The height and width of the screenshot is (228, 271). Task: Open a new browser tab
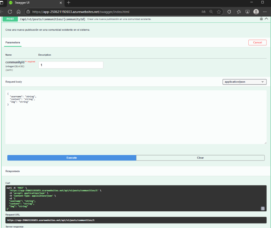pyautogui.click(x=69, y=3)
